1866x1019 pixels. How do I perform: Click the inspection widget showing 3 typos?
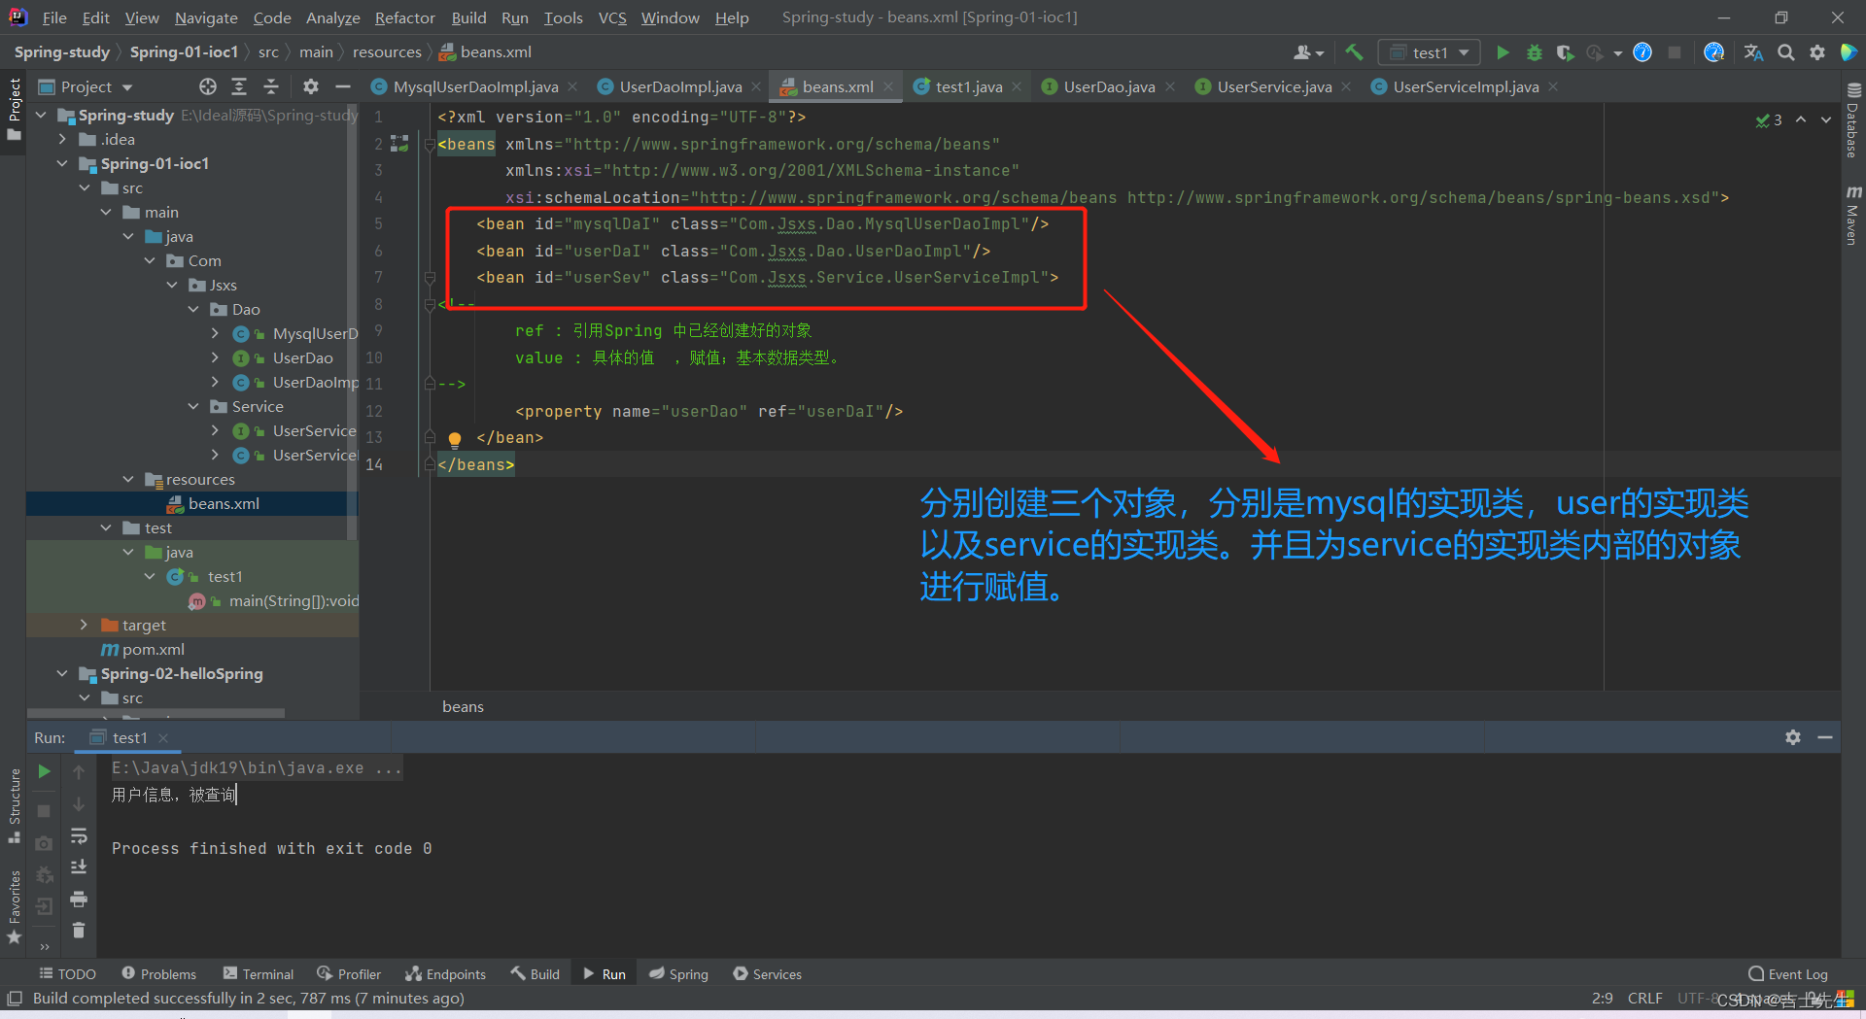[x=1769, y=119]
